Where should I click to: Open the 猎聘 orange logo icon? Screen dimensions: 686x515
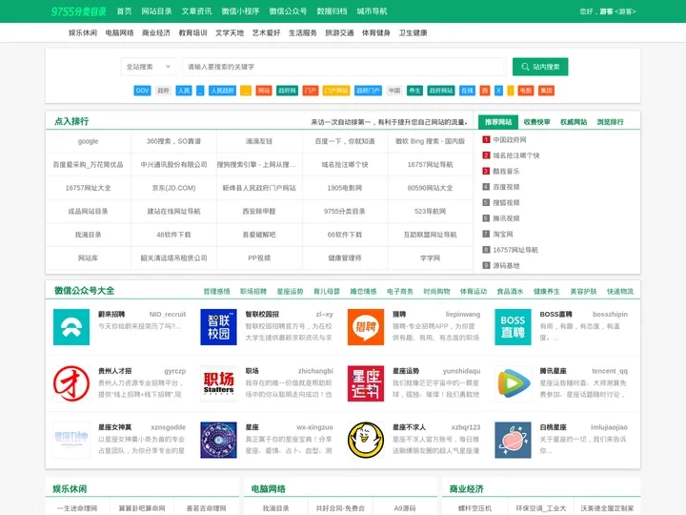click(366, 327)
